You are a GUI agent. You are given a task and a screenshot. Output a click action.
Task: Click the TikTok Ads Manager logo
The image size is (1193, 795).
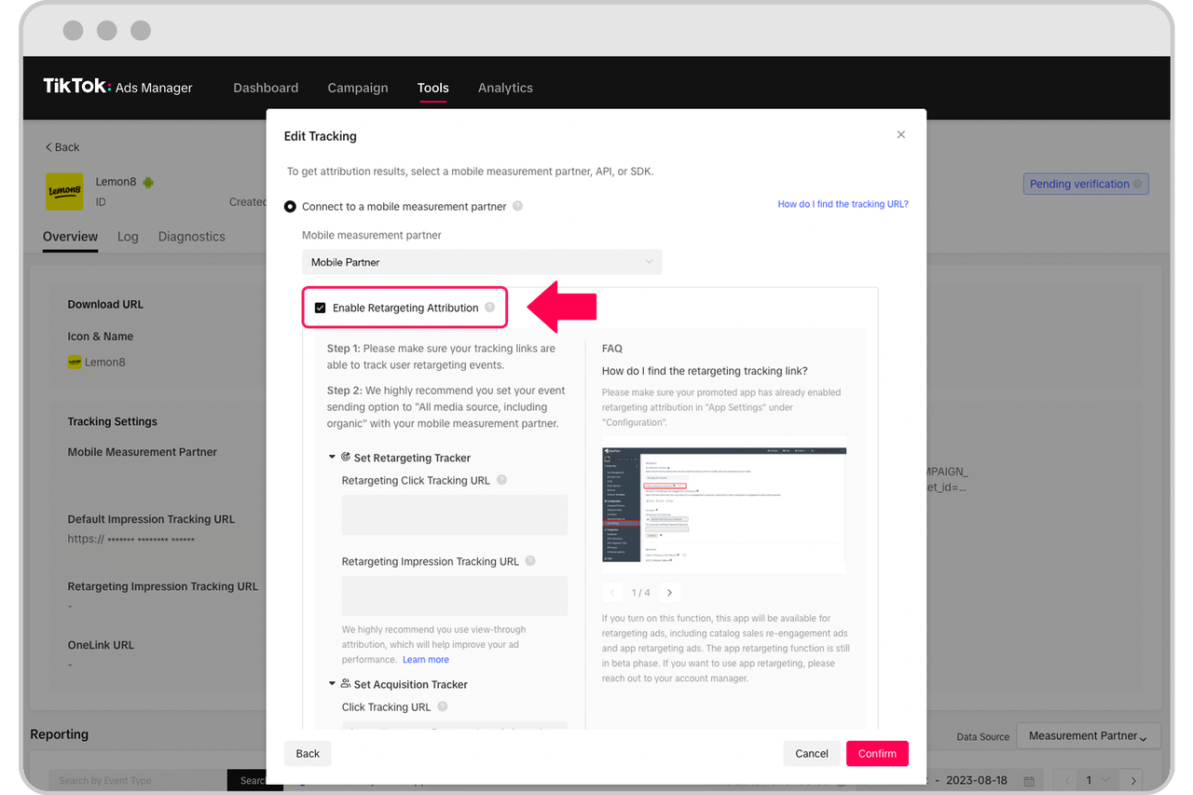[x=117, y=87]
